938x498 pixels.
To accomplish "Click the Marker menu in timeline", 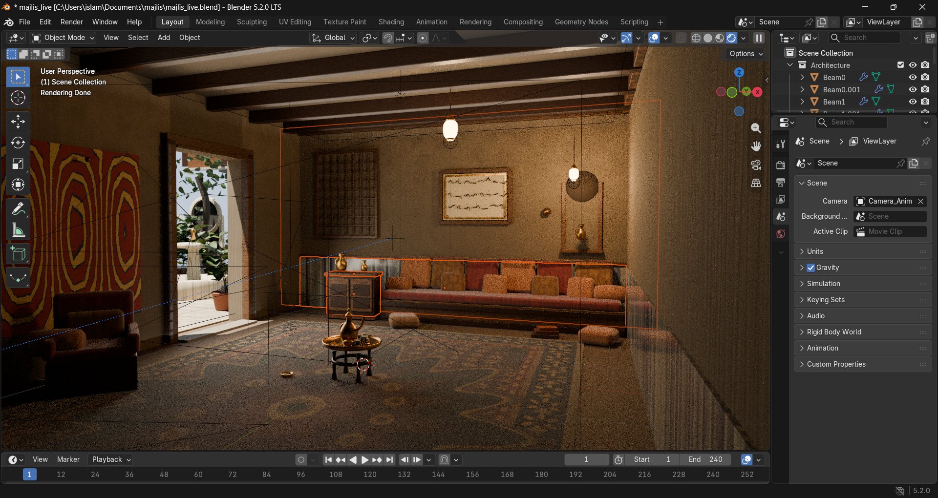I will tap(68, 459).
